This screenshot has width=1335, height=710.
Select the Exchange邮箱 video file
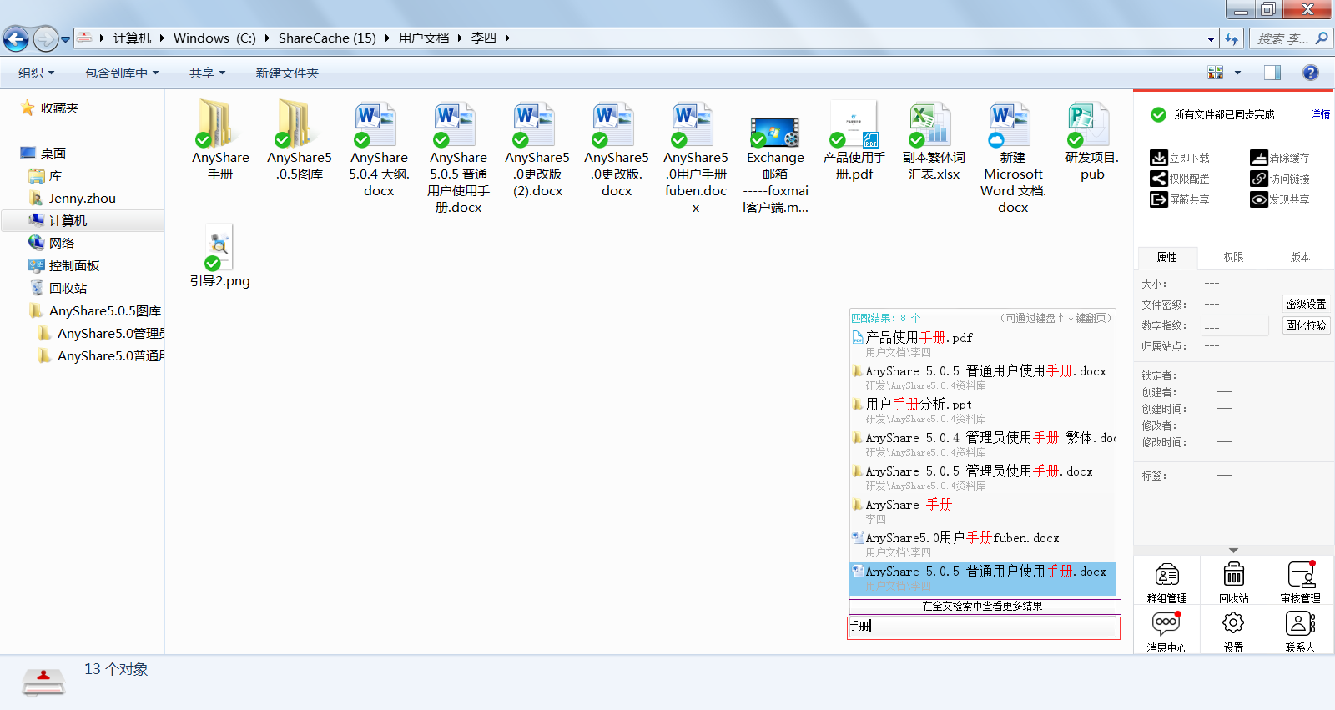tap(775, 165)
